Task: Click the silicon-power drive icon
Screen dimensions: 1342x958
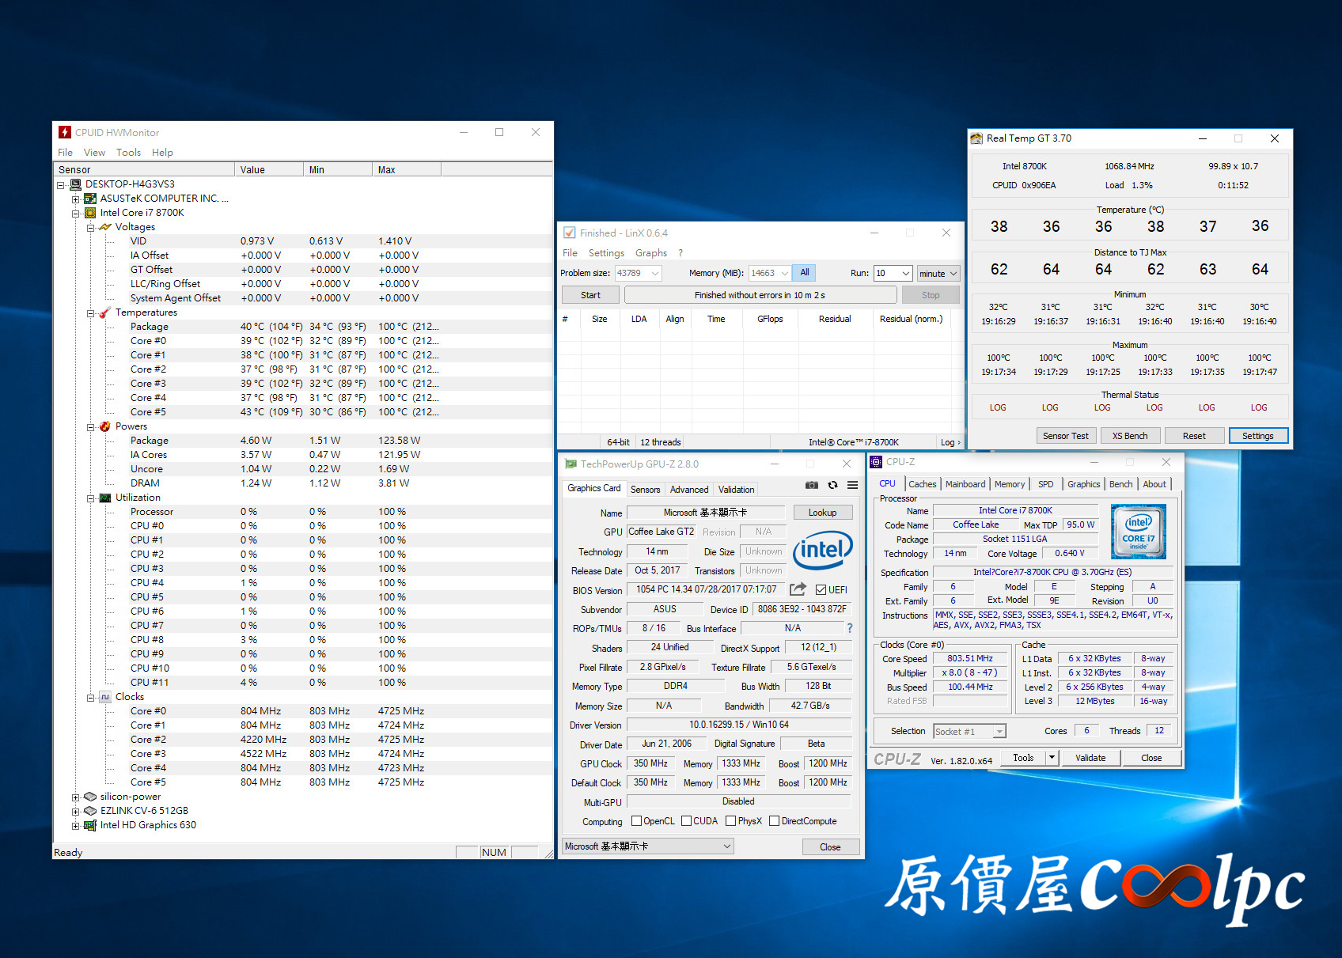Action: (90, 797)
